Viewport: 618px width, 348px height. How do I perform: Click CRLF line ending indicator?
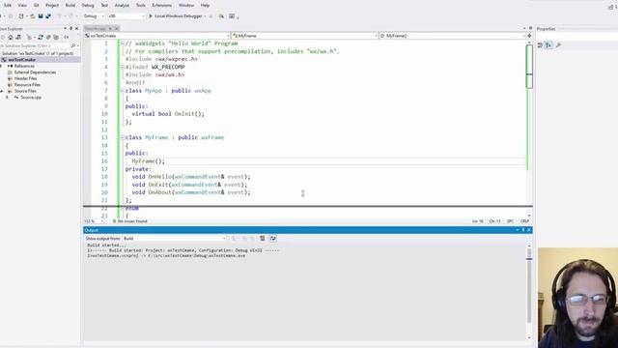[x=524, y=221]
